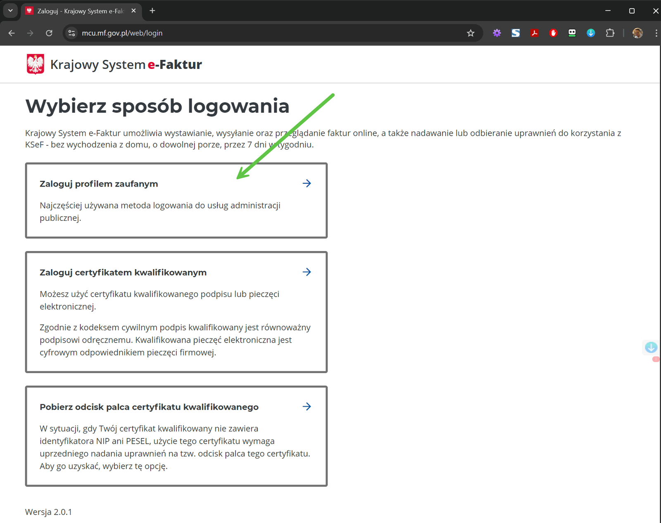Reload the current page

point(49,33)
